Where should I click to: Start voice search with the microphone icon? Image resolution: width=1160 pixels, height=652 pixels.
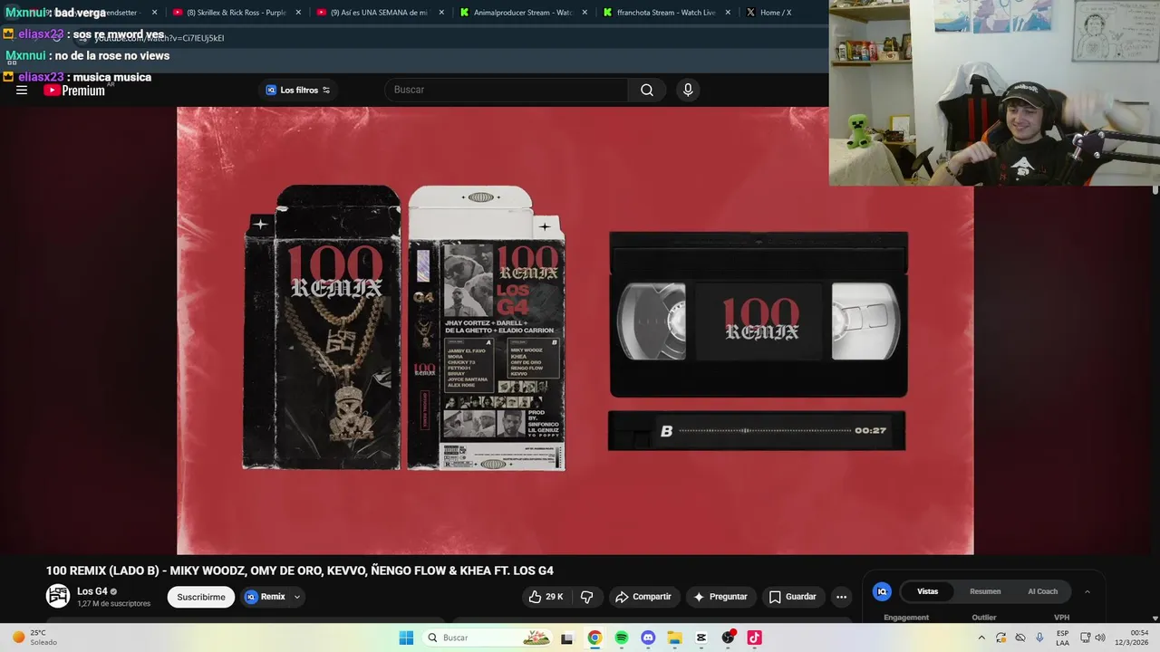[x=688, y=90]
